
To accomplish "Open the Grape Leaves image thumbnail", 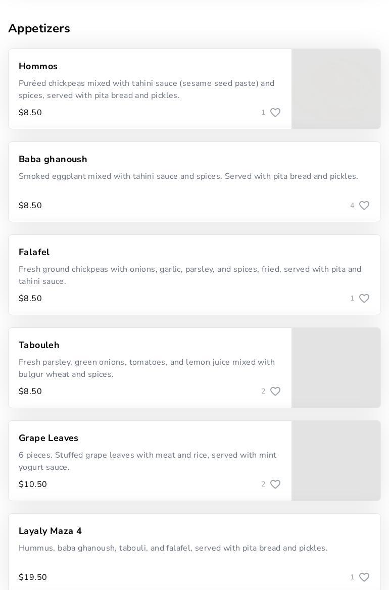I will coord(336,461).
